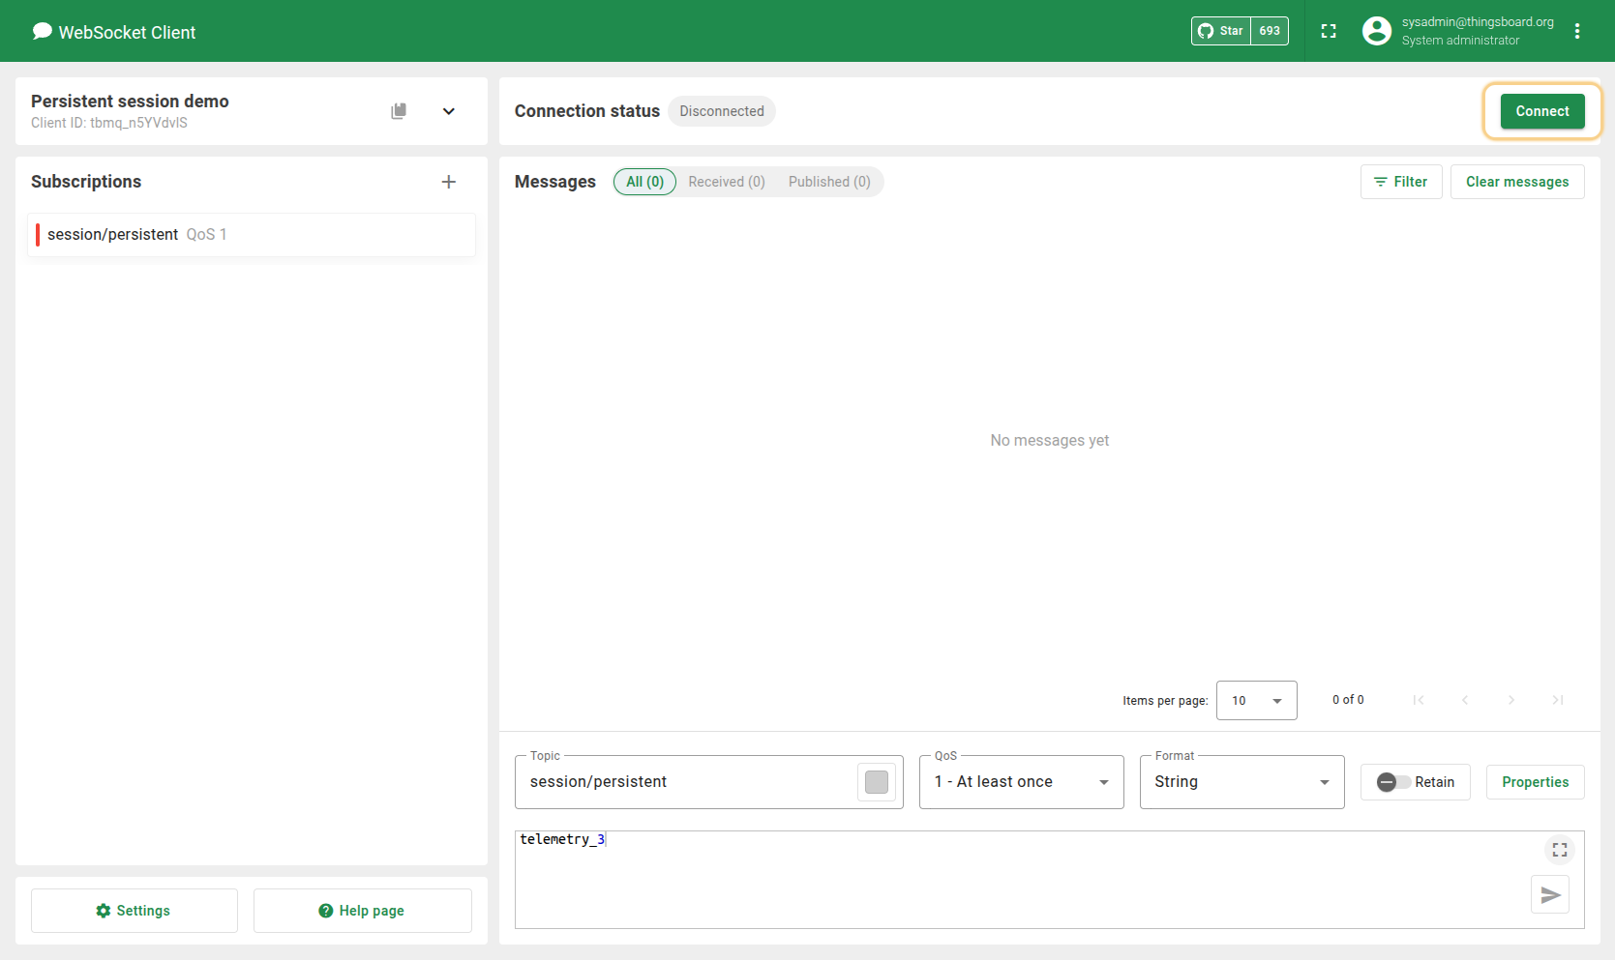Click Clear messages
This screenshot has height=960, width=1615.
coord(1517,182)
